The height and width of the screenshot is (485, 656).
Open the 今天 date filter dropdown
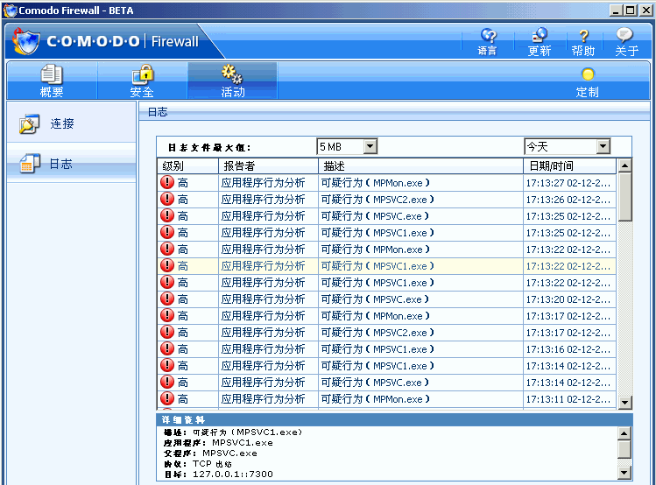tap(603, 146)
